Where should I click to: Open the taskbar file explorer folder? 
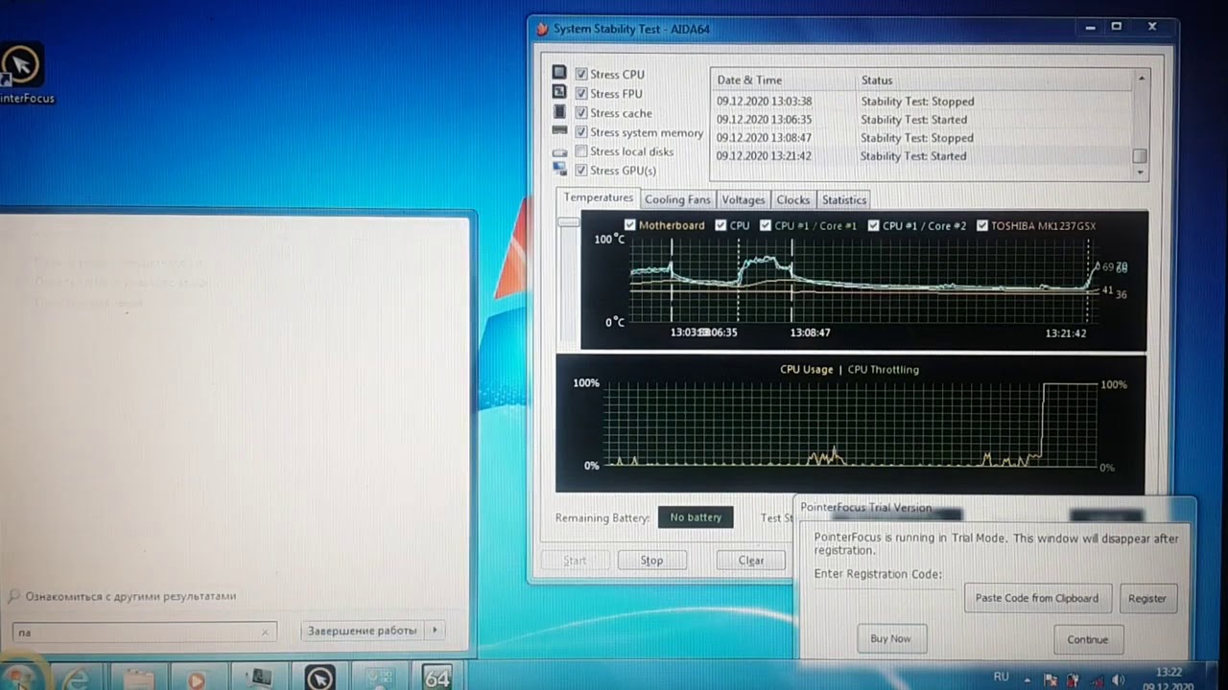tap(137, 678)
